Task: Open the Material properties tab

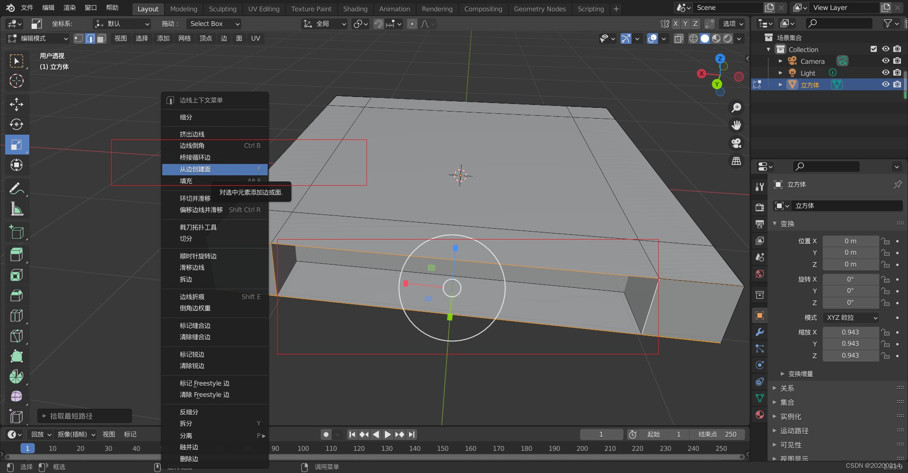Action: [760, 414]
